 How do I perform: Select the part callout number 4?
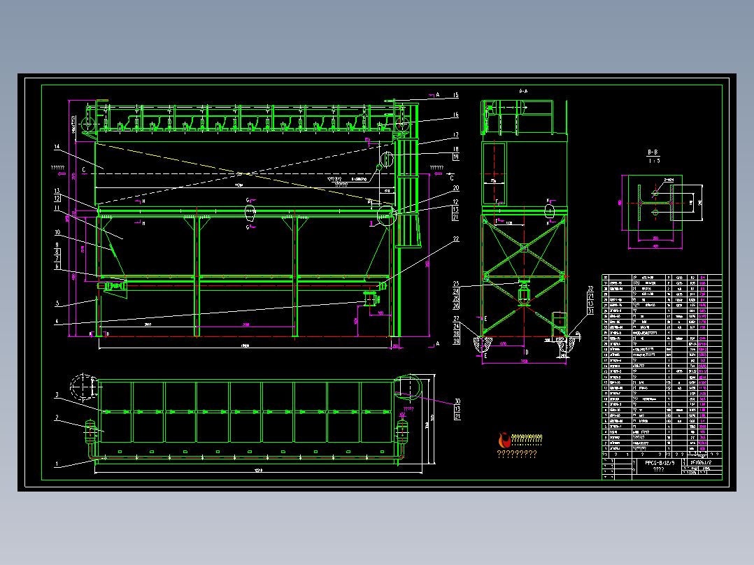coord(57,321)
